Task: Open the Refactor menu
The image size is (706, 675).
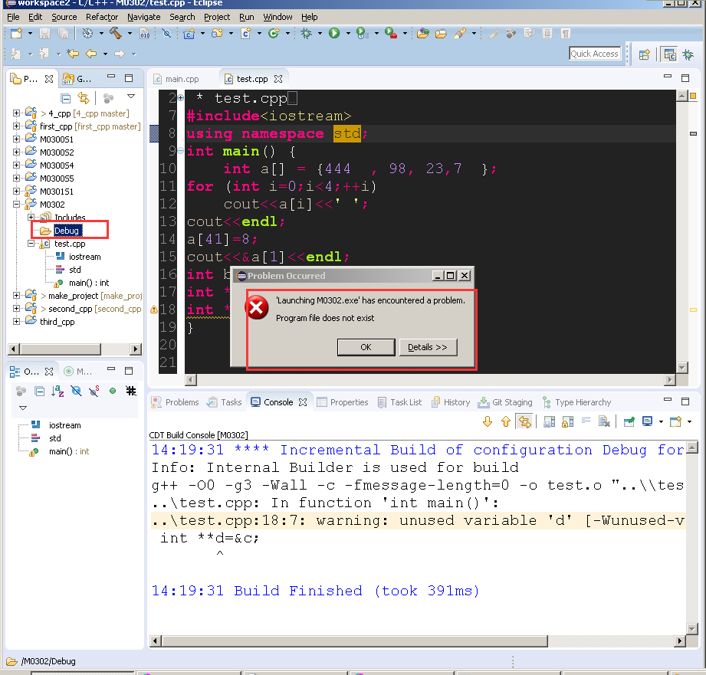Action: pos(102,17)
